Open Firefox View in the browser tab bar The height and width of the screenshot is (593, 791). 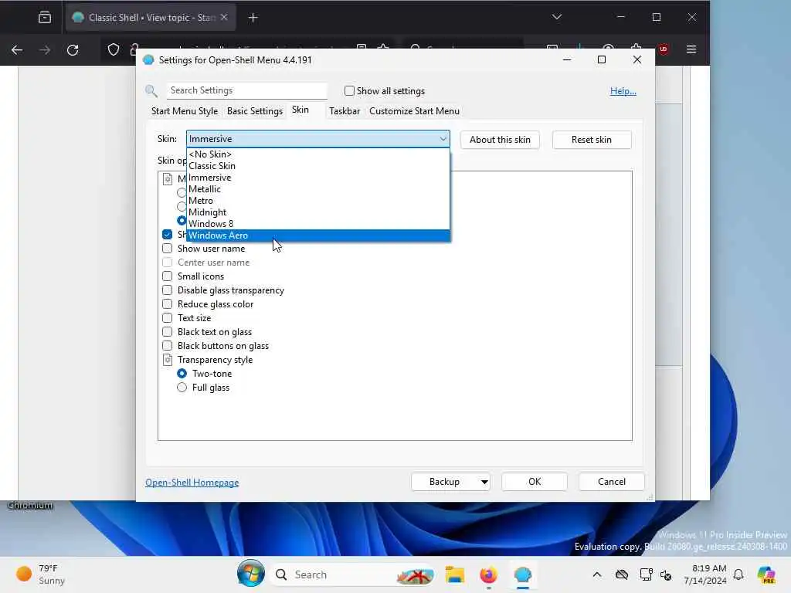[44, 18]
